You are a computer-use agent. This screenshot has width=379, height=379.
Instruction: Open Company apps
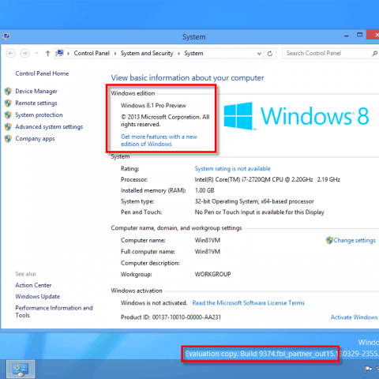click(35, 139)
